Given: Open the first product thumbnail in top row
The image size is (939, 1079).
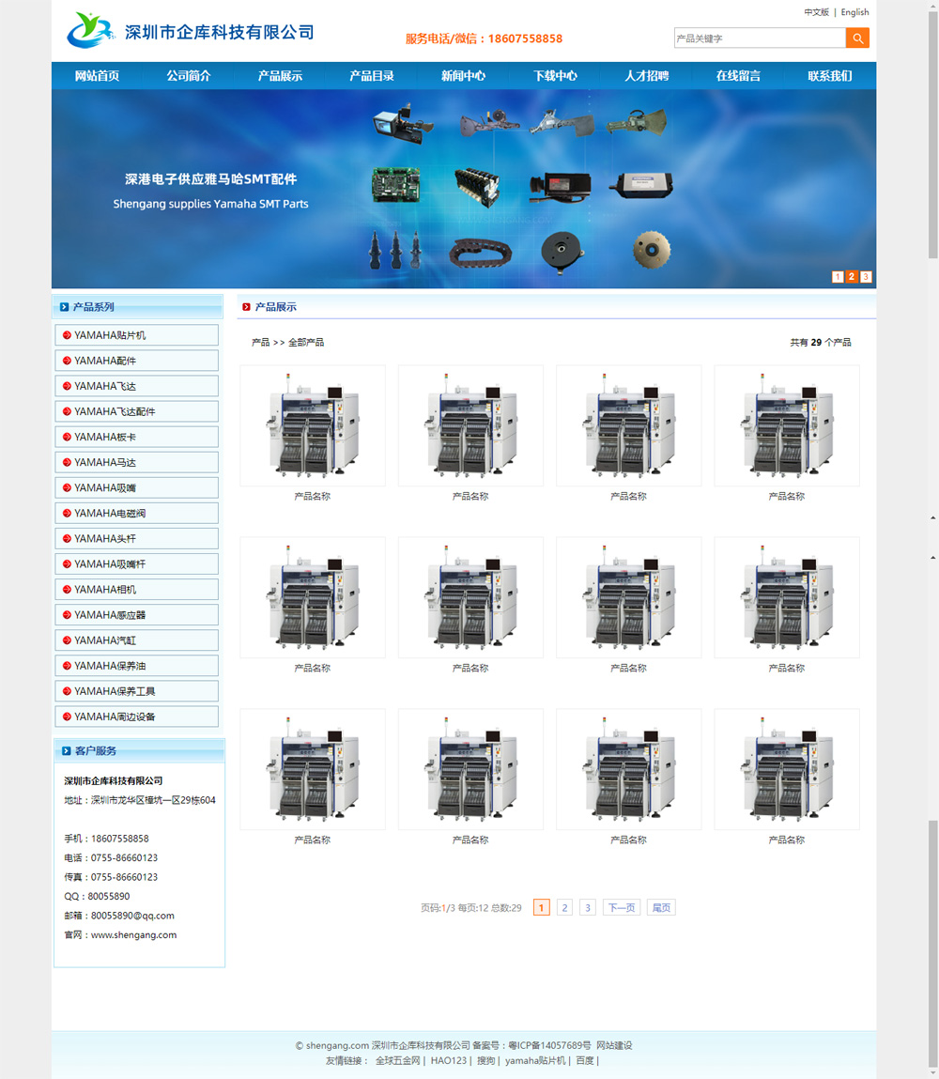Looking at the screenshot, I should (x=313, y=426).
